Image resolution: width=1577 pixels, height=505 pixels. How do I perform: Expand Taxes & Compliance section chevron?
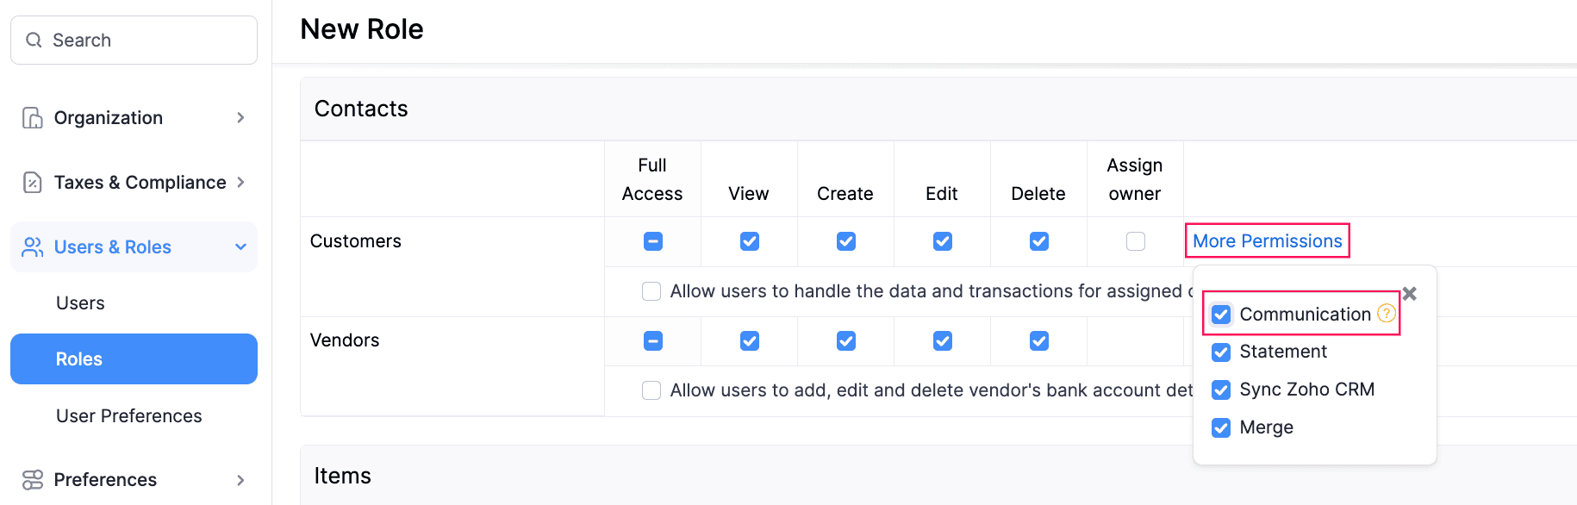[240, 183]
